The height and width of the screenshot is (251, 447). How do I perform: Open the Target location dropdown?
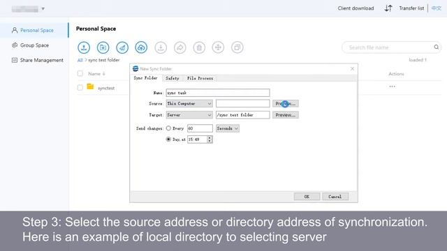[189, 115]
